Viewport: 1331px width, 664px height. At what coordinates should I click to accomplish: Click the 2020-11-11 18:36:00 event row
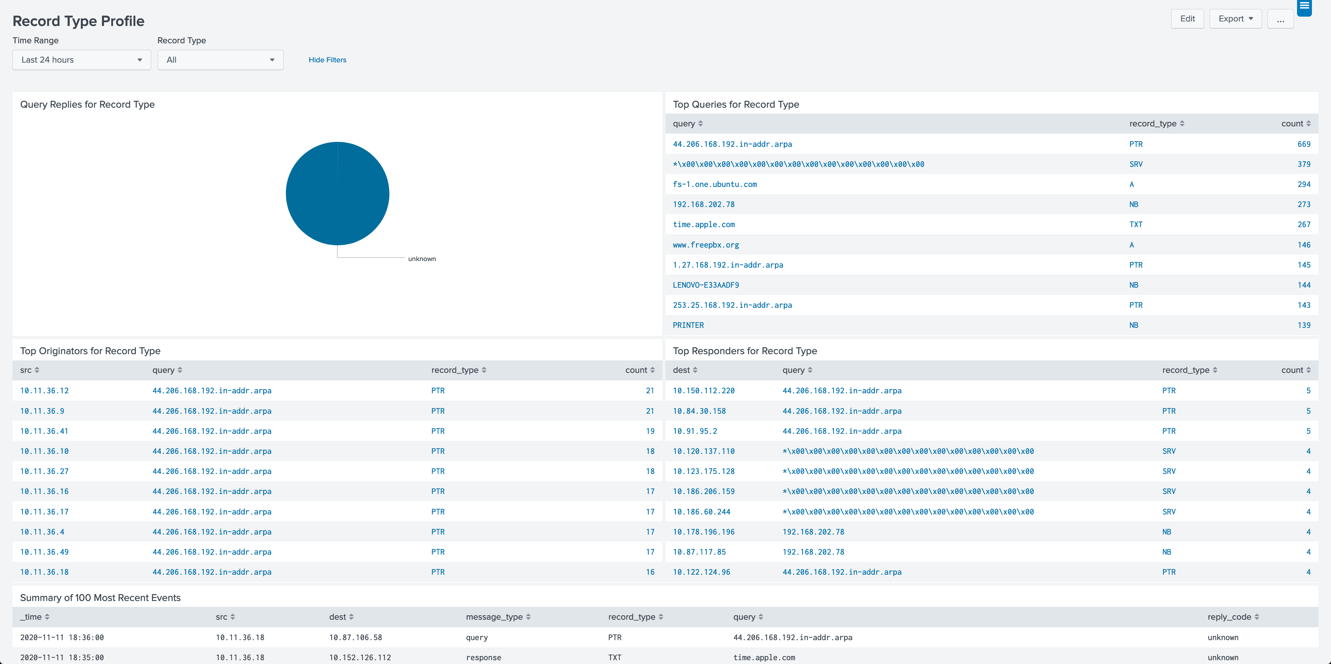[x=665, y=638]
